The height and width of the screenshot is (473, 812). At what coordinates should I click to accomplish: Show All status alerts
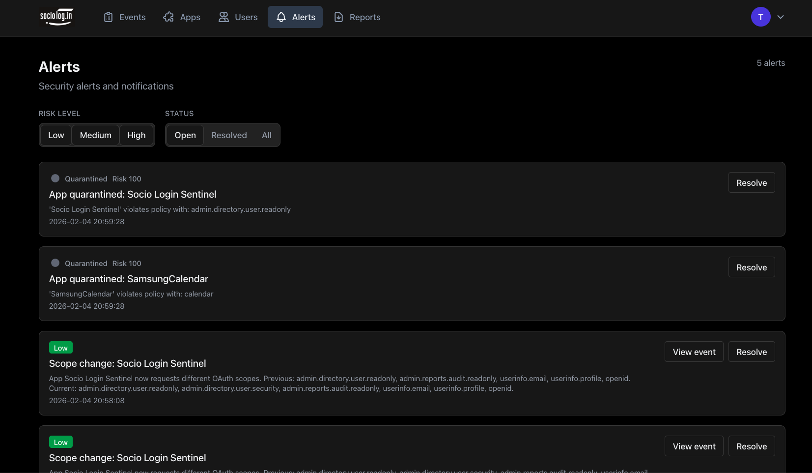[x=267, y=135]
